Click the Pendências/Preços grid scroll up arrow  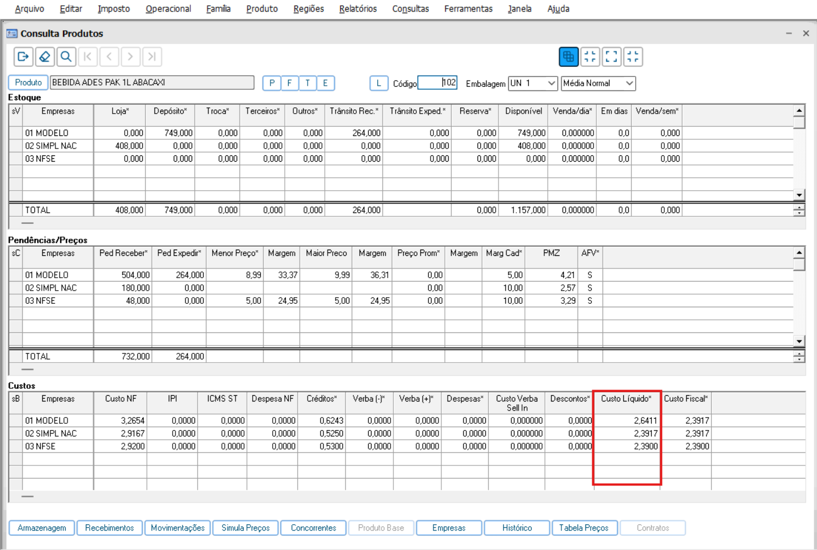799,252
